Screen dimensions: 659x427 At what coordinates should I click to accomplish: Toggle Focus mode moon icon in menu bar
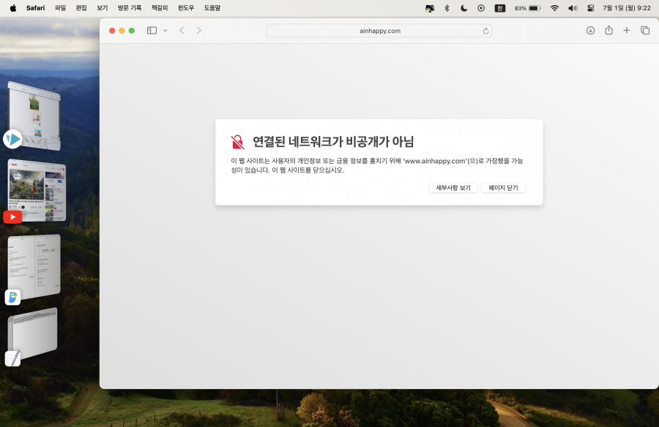coord(464,8)
